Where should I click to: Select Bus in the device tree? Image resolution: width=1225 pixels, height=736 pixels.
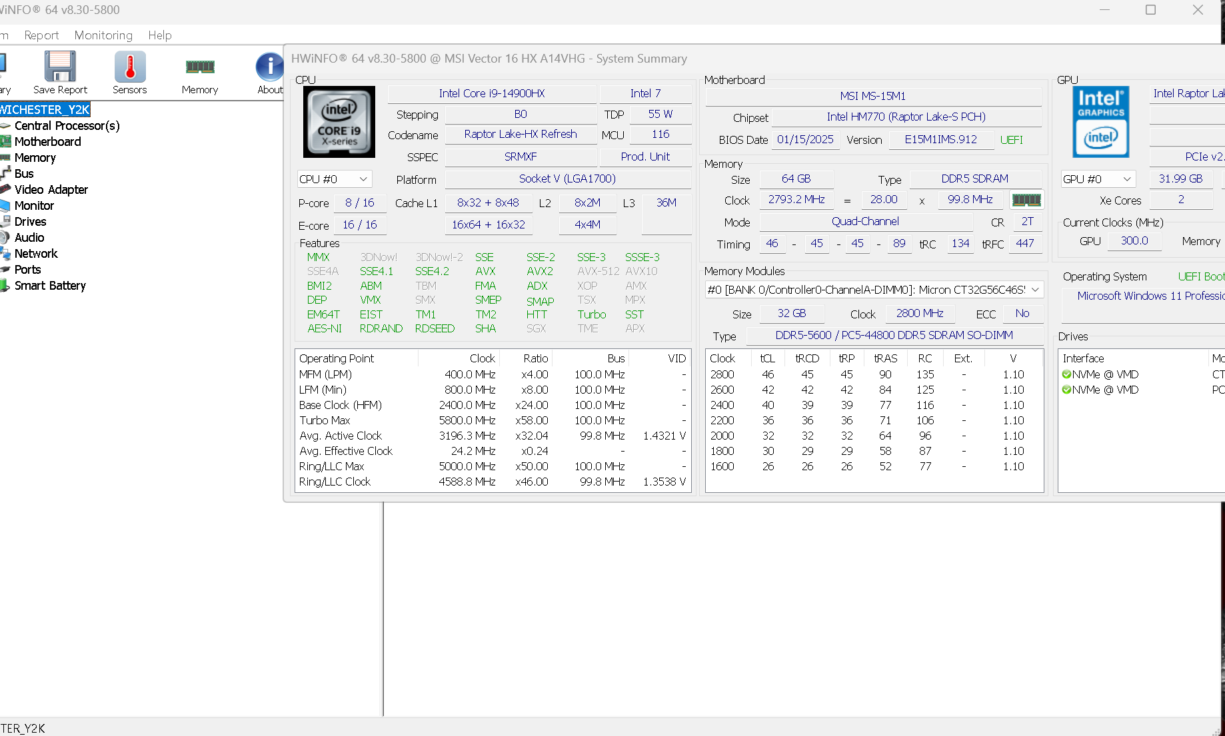[x=24, y=174]
